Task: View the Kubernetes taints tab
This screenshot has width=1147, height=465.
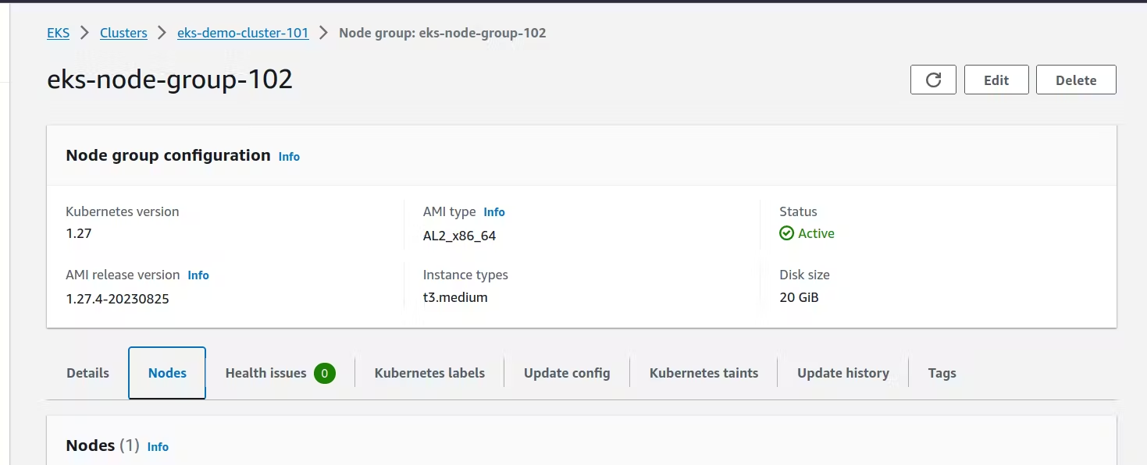Action: point(704,373)
